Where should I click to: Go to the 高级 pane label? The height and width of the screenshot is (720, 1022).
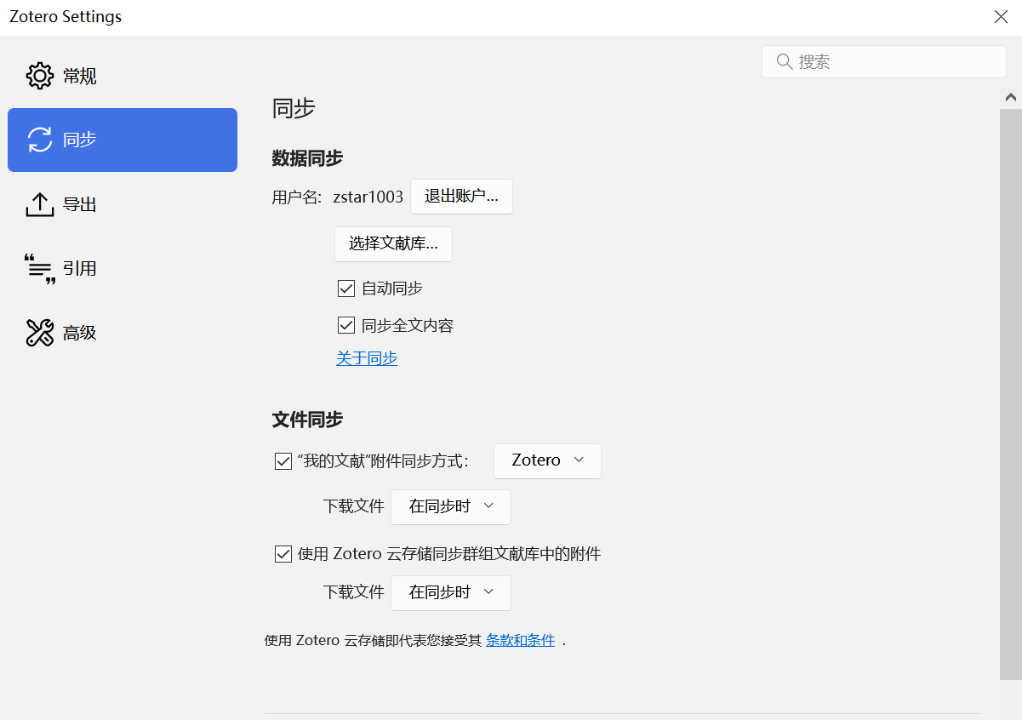coord(80,333)
